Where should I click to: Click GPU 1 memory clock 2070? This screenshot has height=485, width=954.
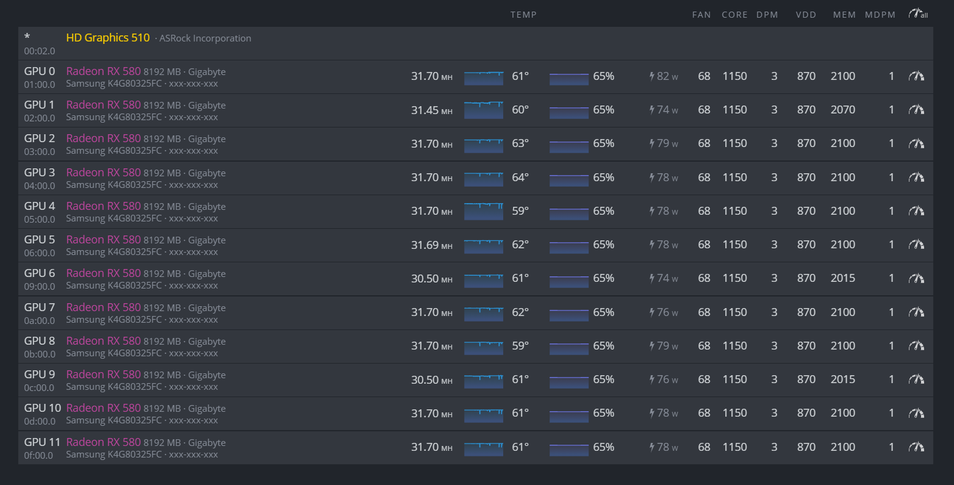[843, 110]
